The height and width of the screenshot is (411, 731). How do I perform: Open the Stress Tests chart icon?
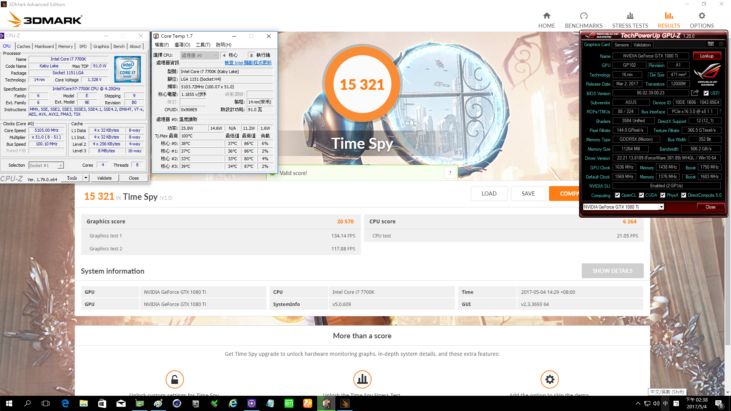click(630, 16)
